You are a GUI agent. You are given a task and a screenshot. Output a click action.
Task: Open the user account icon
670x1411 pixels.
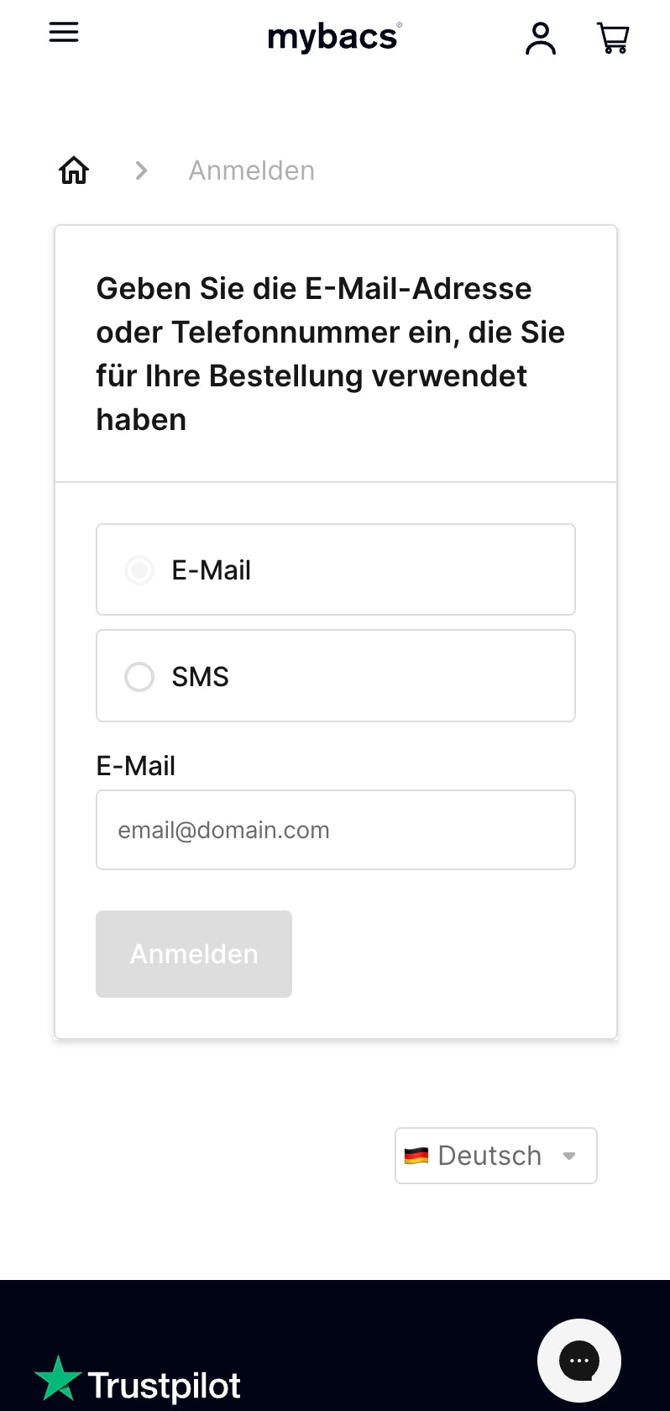(x=541, y=39)
